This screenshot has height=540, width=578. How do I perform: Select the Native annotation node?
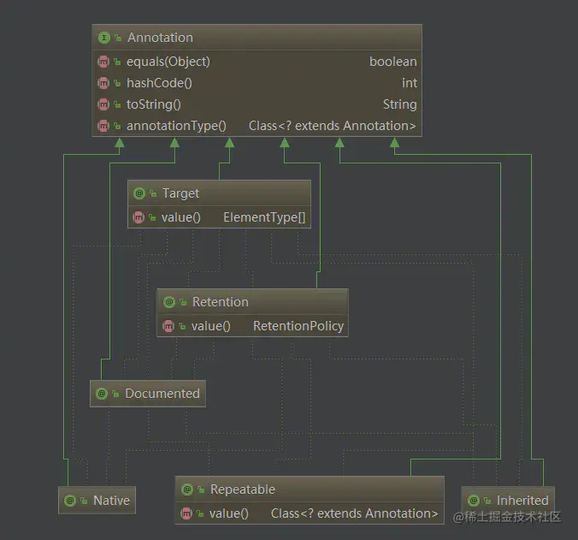pos(97,501)
